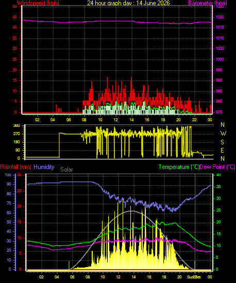Image resolution: width=236 pixels, height=283 pixels.
Task: Select the 30 tick on the temperature axis
Action: coord(219,198)
